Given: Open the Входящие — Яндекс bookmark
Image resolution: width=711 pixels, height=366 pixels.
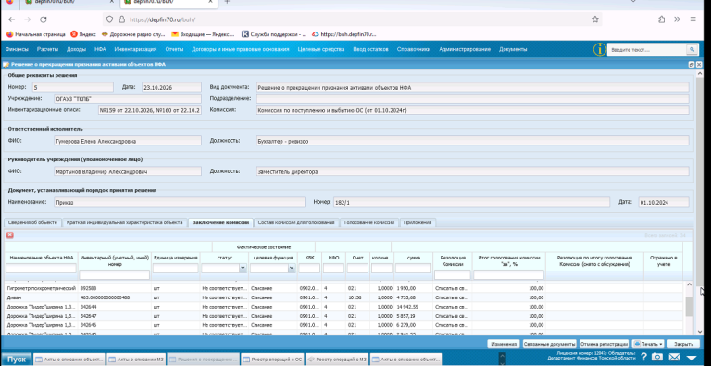Looking at the screenshot, I should [x=203, y=34].
